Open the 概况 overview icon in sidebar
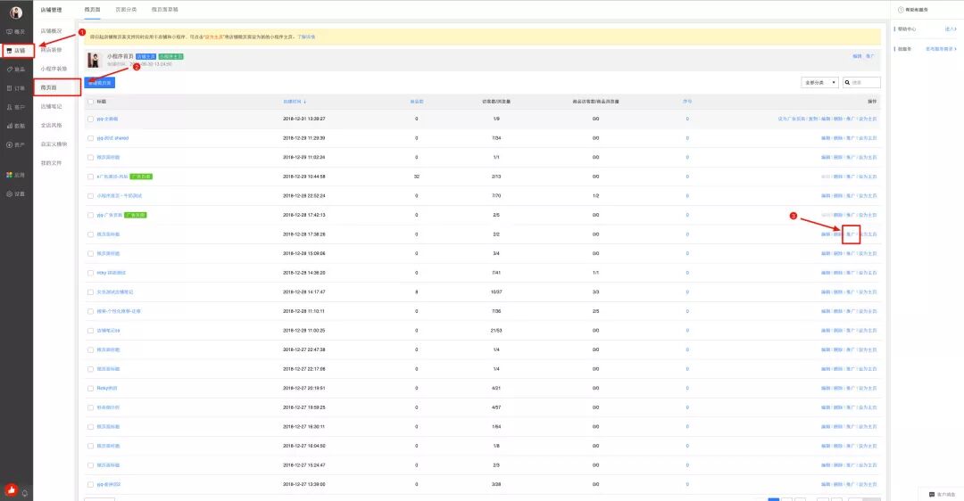The height and width of the screenshot is (501, 964). [x=9, y=31]
